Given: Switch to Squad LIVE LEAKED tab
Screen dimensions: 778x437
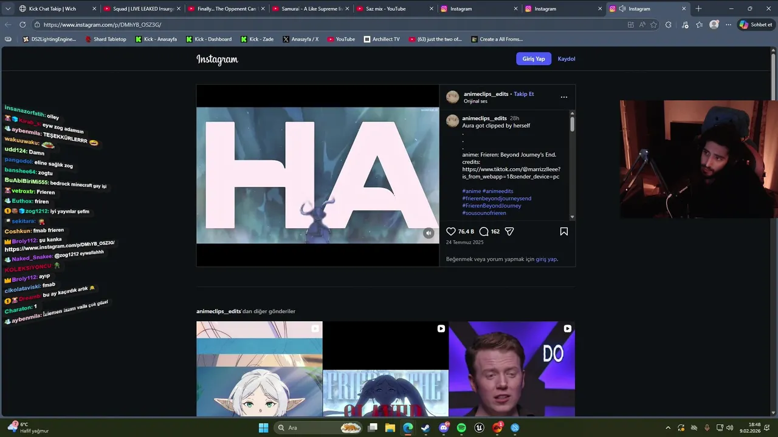Looking at the screenshot, I should [141, 8].
